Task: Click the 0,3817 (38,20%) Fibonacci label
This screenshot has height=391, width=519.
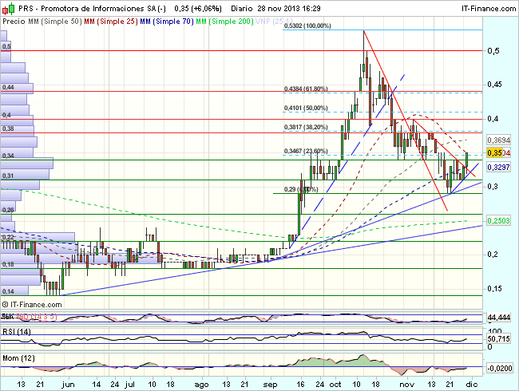Action: 306,127
